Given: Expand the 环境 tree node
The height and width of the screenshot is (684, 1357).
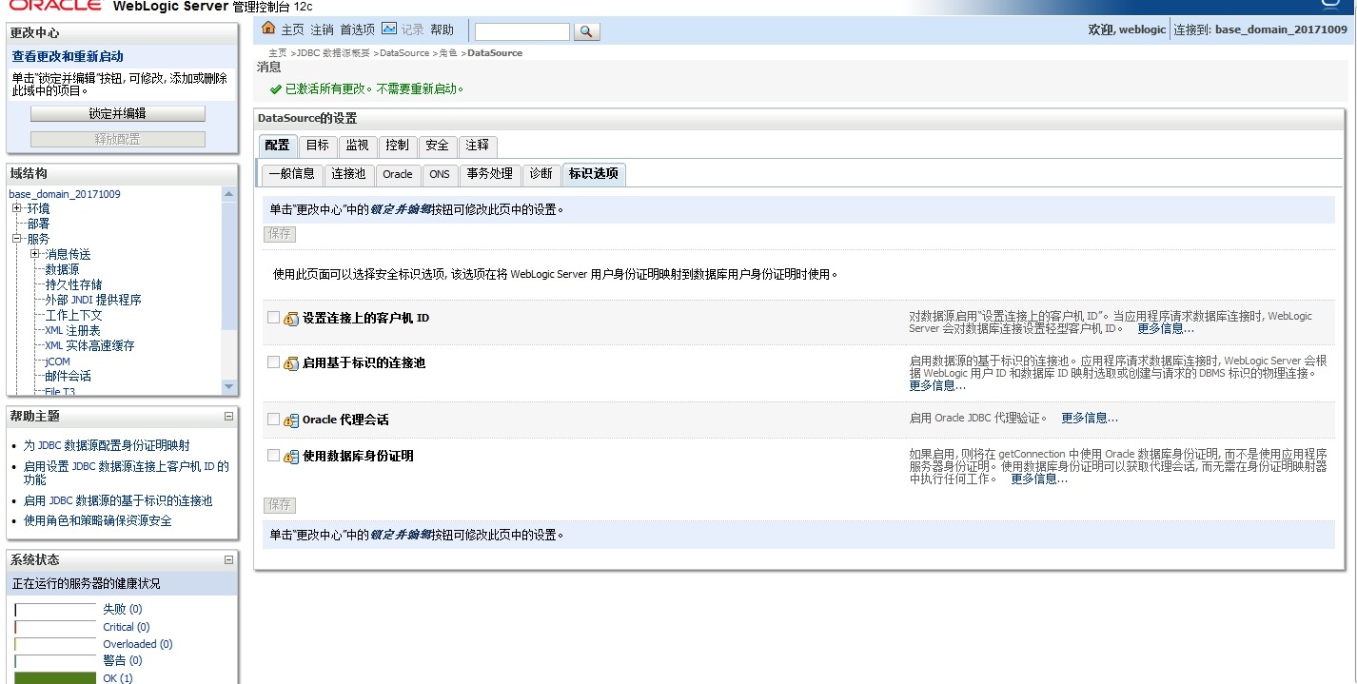Looking at the screenshot, I should (x=16, y=208).
